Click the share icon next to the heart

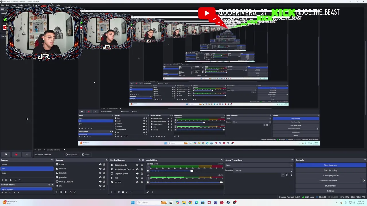pyautogui.click(x=26, y=154)
